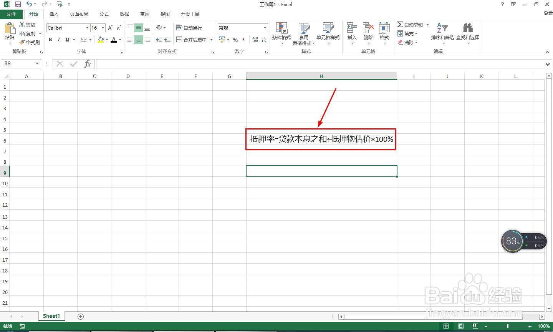Open the font size 16 dropdown
Screen dimensions: 553x332
tap(103, 28)
